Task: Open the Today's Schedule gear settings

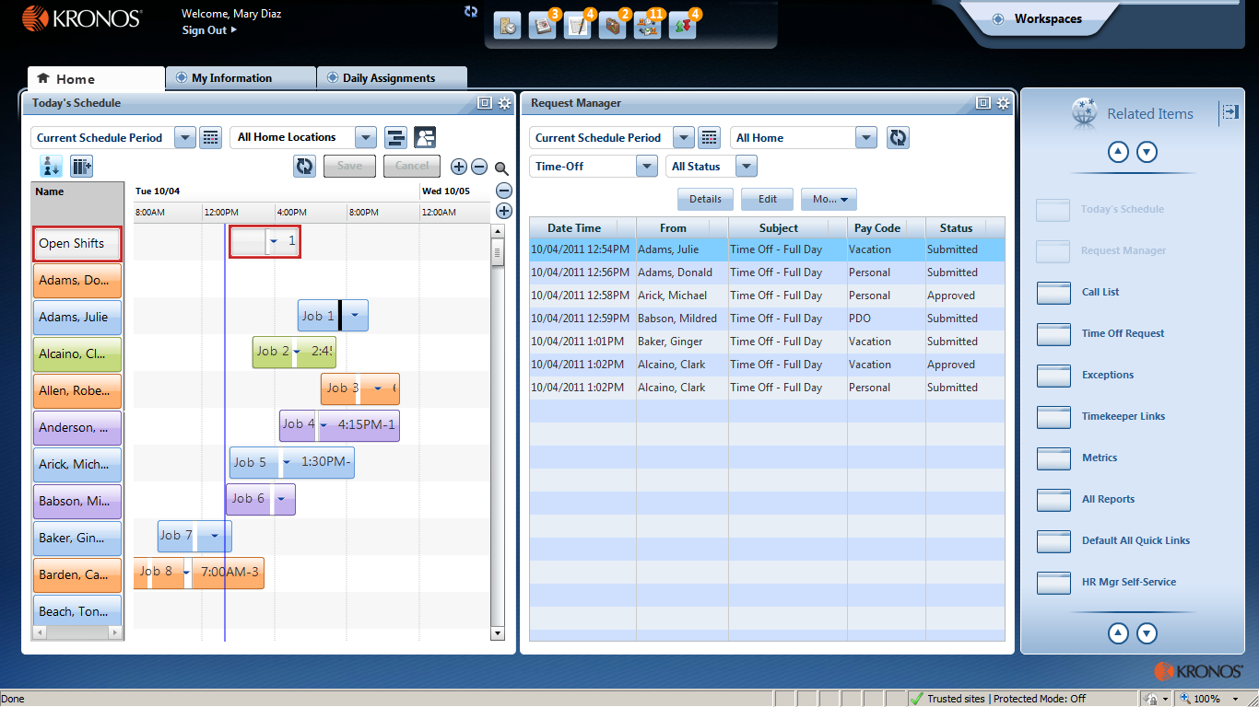Action: coord(504,103)
